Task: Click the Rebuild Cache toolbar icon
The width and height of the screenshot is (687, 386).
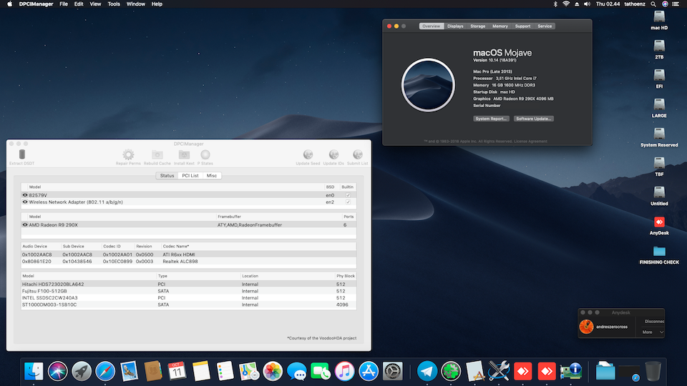Action: [157, 154]
